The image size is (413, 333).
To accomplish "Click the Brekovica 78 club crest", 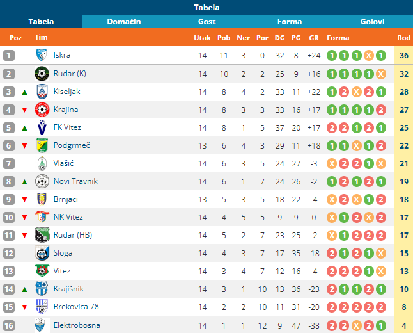I will pos(42,307).
